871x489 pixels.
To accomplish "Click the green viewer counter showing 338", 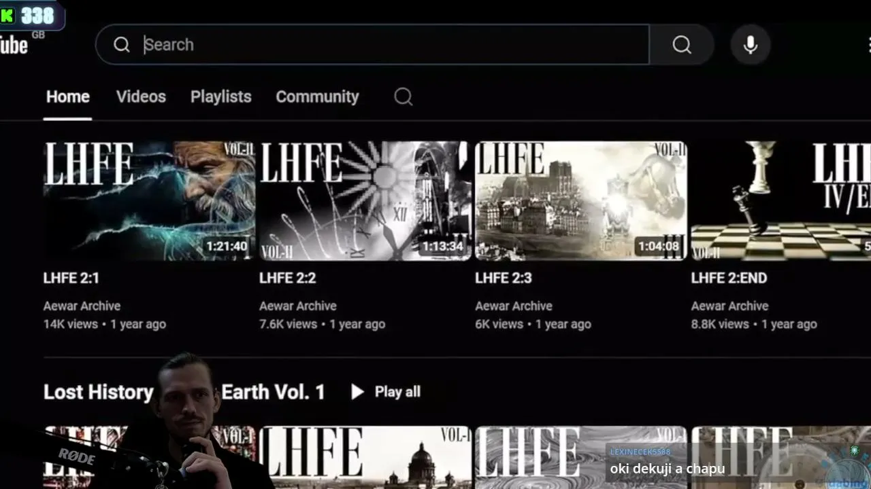I will pos(31,16).
